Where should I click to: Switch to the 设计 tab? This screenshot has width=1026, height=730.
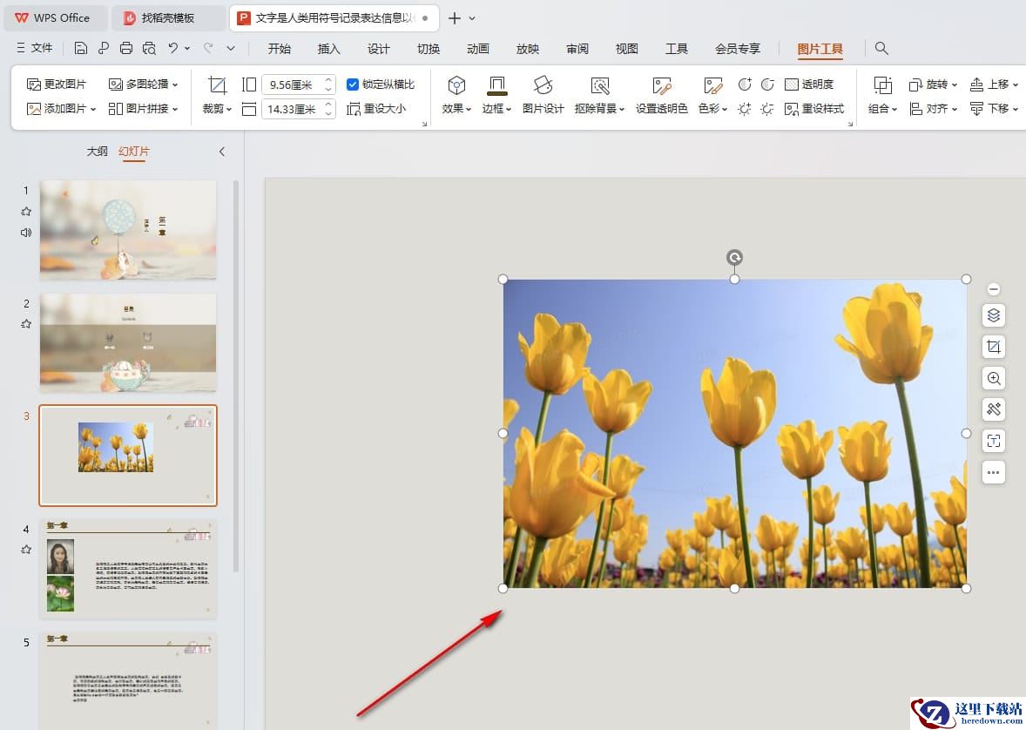tap(378, 49)
